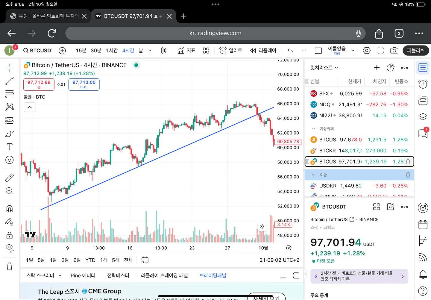Image resolution: width=431 pixels, height=300 pixels.
Task: Open the alerts alarm clock panel
Action: click(x=423, y=84)
